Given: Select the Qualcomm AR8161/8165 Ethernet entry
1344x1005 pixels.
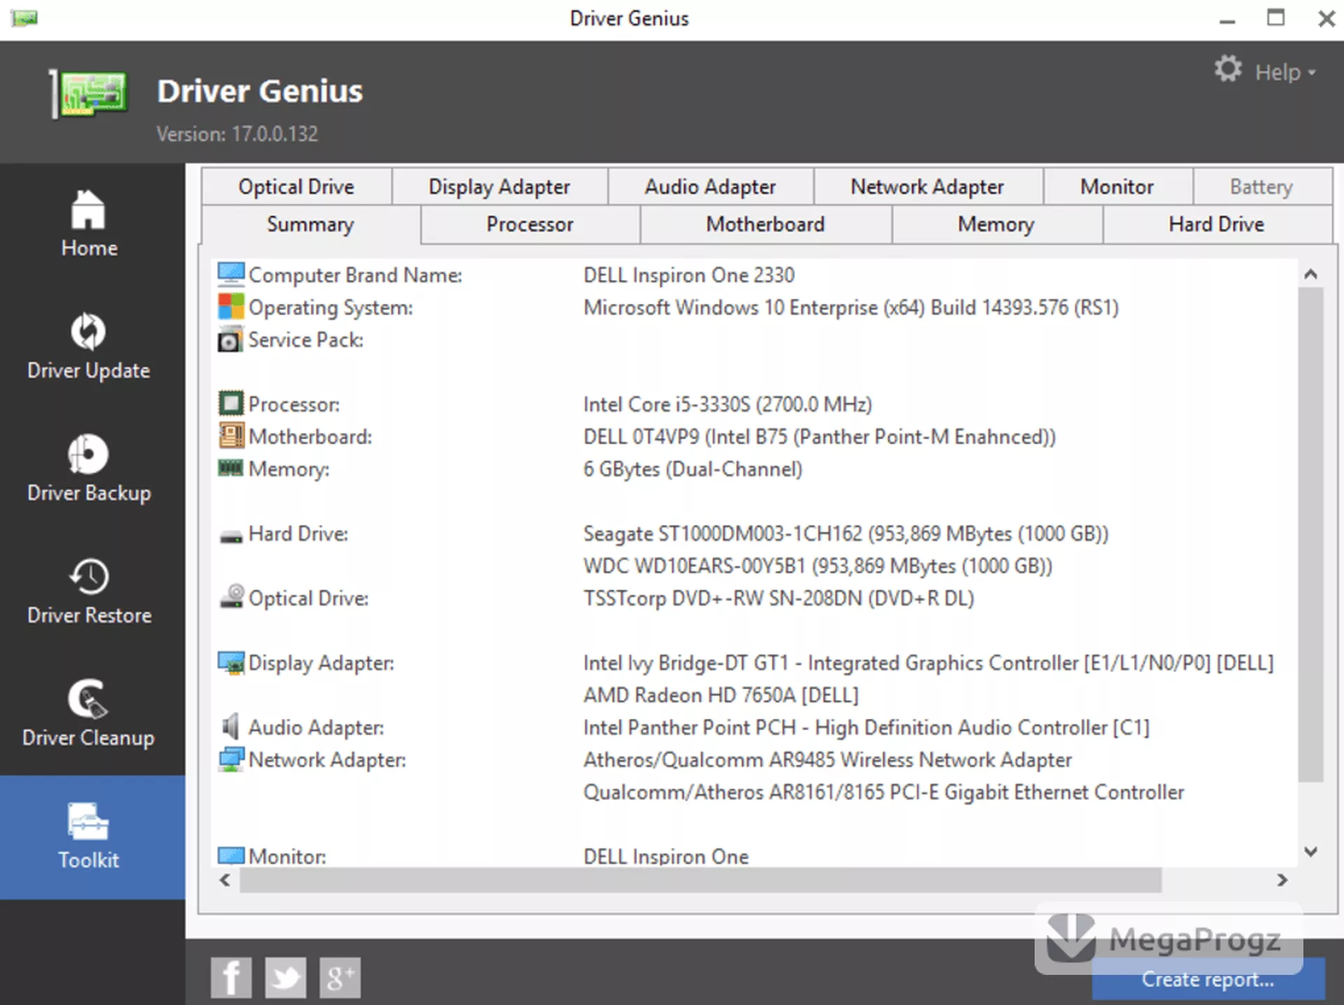Looking at the screenshot, I should [x=884, y=792].
